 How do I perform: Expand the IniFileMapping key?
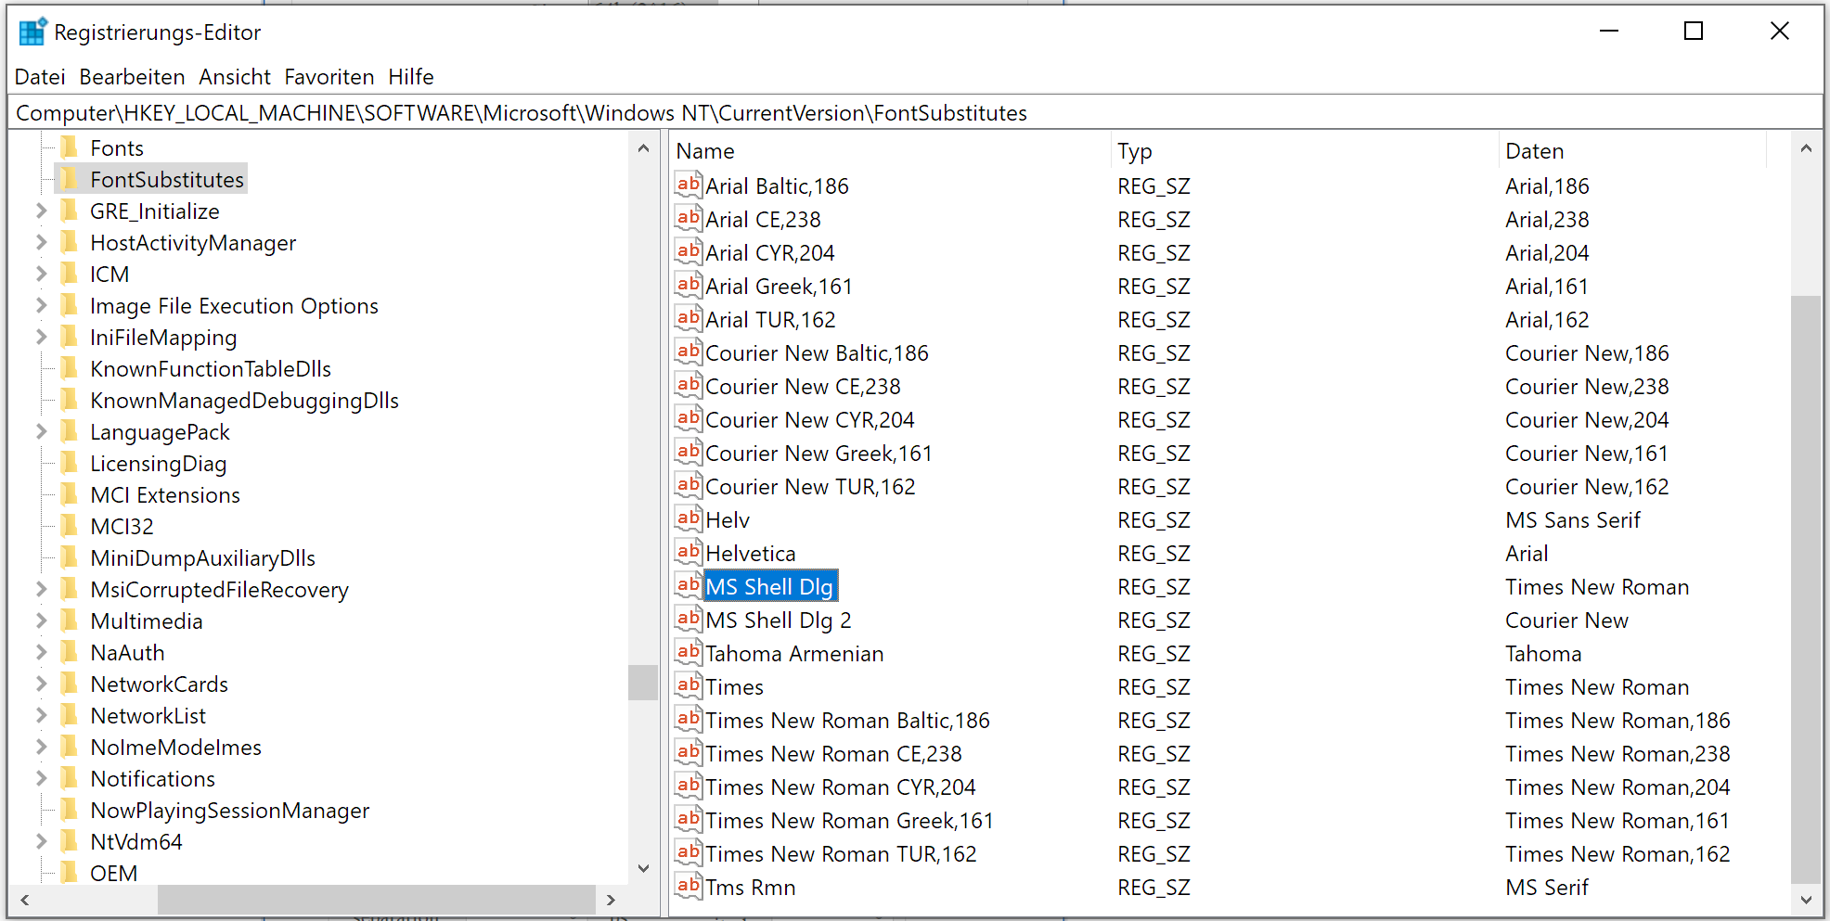pyautogui.click(x=41, y=337)
